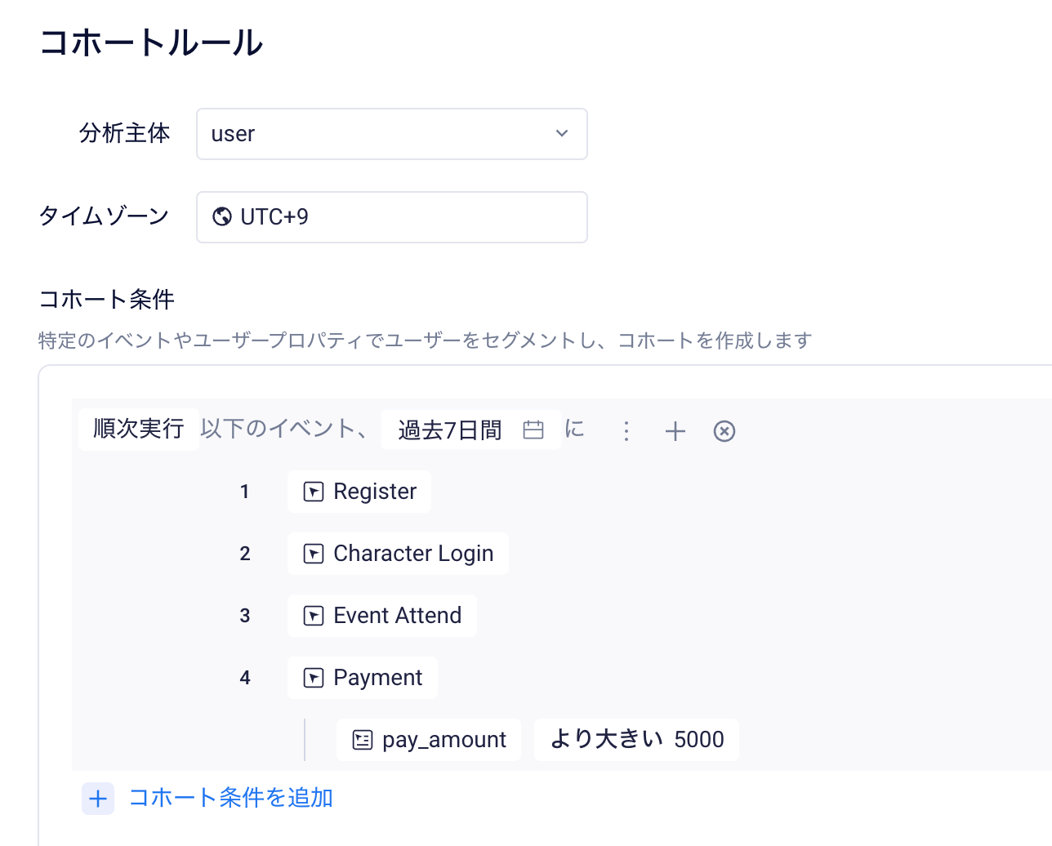Select the Event Attend event chip
The width and height of the screenshot is (1052, 846).
click(382, 616)
